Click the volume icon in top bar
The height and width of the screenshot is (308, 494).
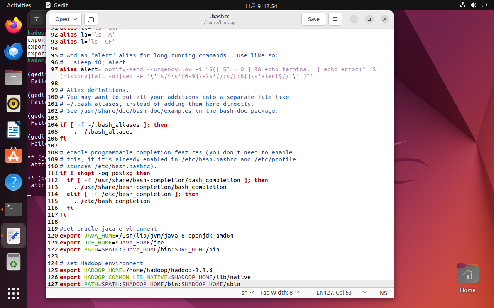click(474, 5)
